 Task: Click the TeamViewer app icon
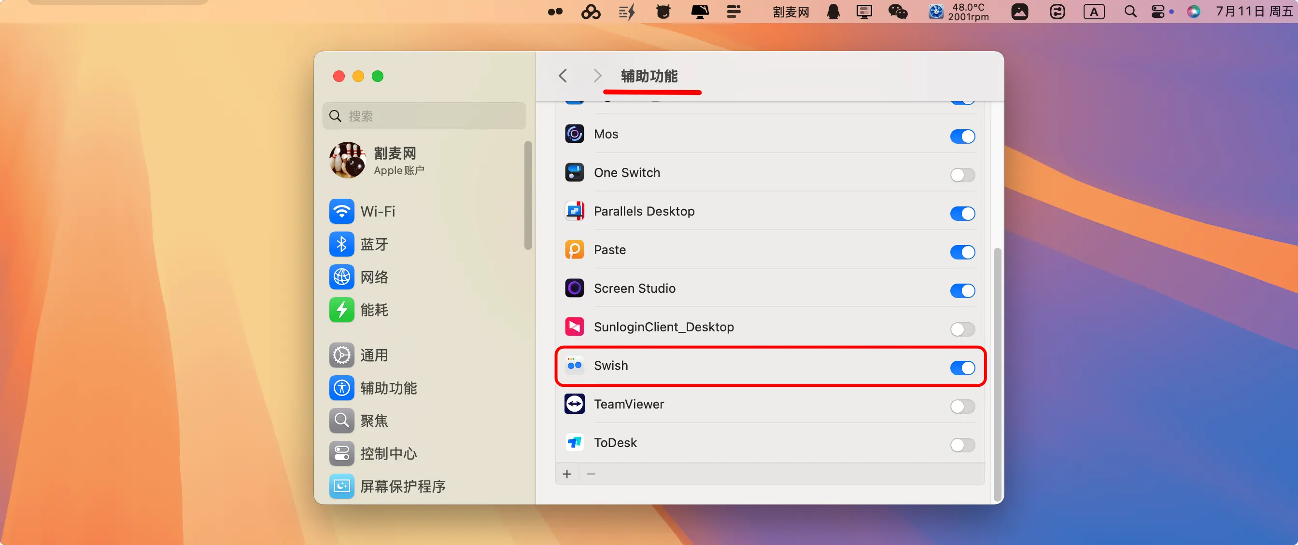click(574, 404)
